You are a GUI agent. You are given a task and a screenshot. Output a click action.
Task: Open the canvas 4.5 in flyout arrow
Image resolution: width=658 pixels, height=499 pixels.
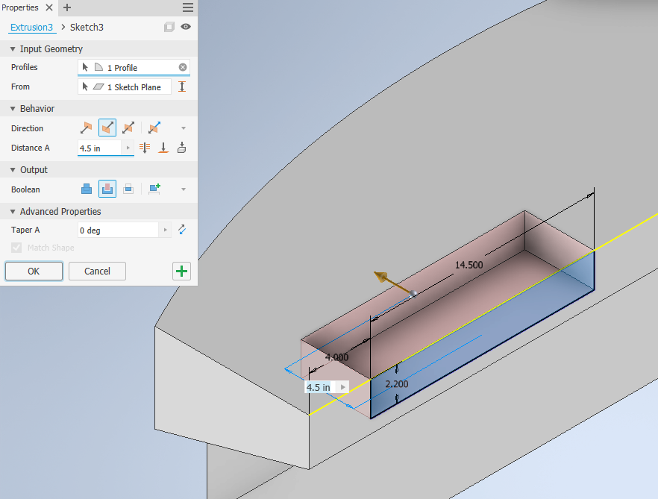point(343,387)
